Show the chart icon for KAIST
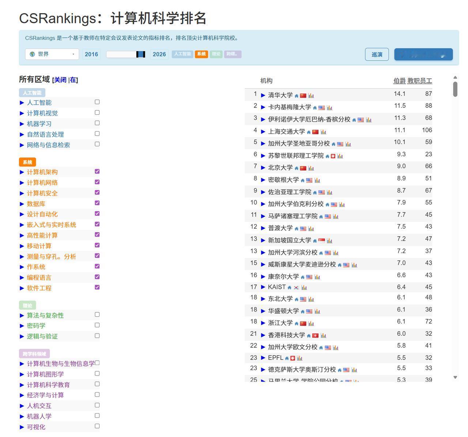 [x=304, y=287]
